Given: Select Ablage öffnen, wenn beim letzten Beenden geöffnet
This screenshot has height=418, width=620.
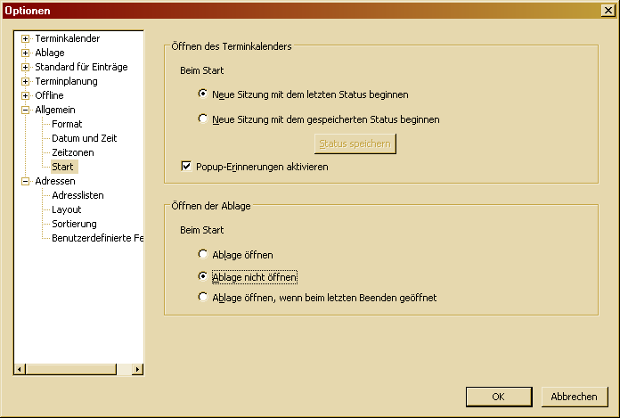Looking at the screenshot, I should pyautogui.click(x=204, y=297).
